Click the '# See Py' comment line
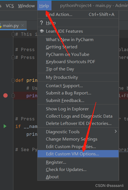Screen dimensions: 128x190 click(26, 149)
